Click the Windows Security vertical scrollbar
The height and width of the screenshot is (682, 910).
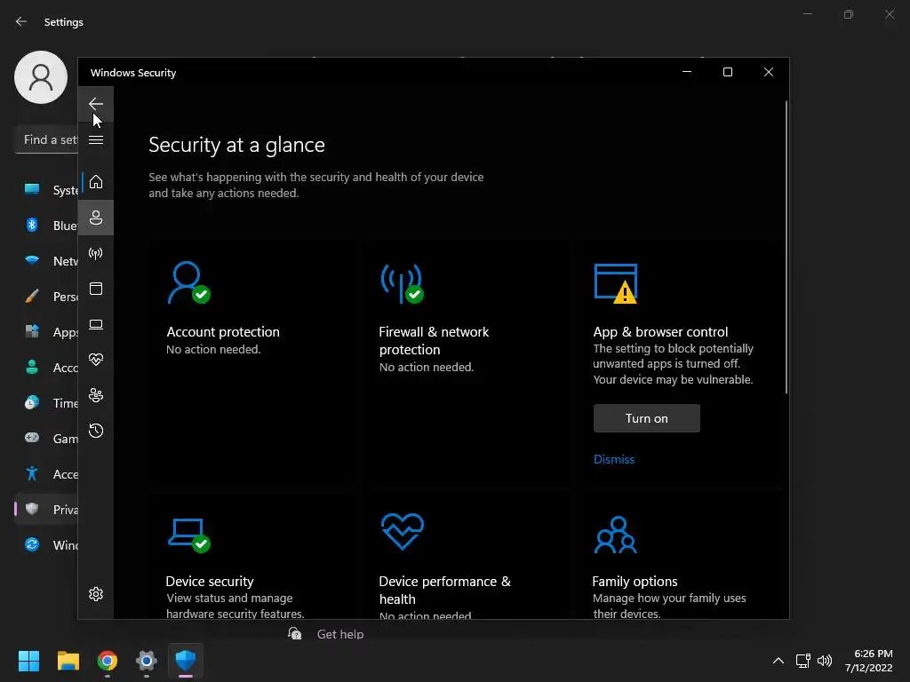(786, 248)
